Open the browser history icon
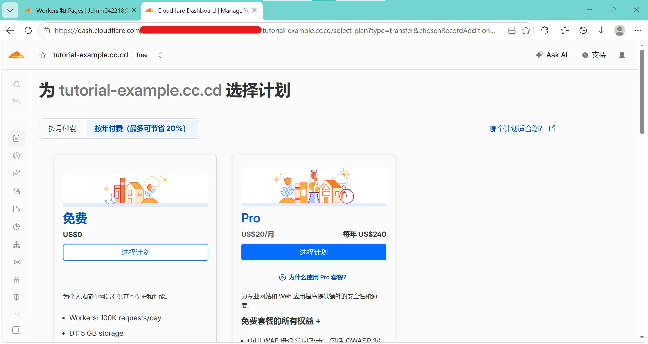The width and height of the screenshot is (648, 344). [x=583, y=30]
